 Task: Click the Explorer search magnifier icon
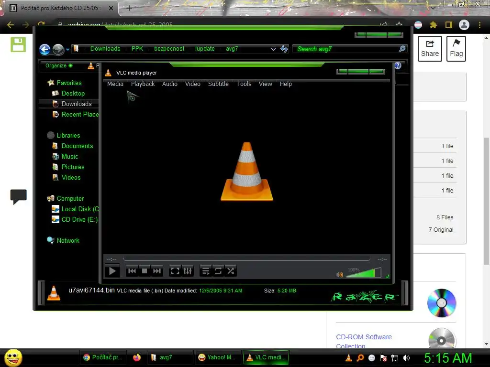(402, 49)
